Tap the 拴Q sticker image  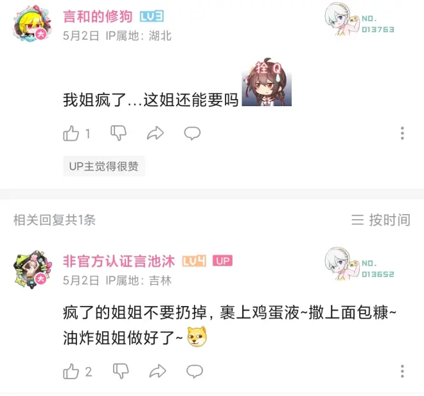coord(267,82)
